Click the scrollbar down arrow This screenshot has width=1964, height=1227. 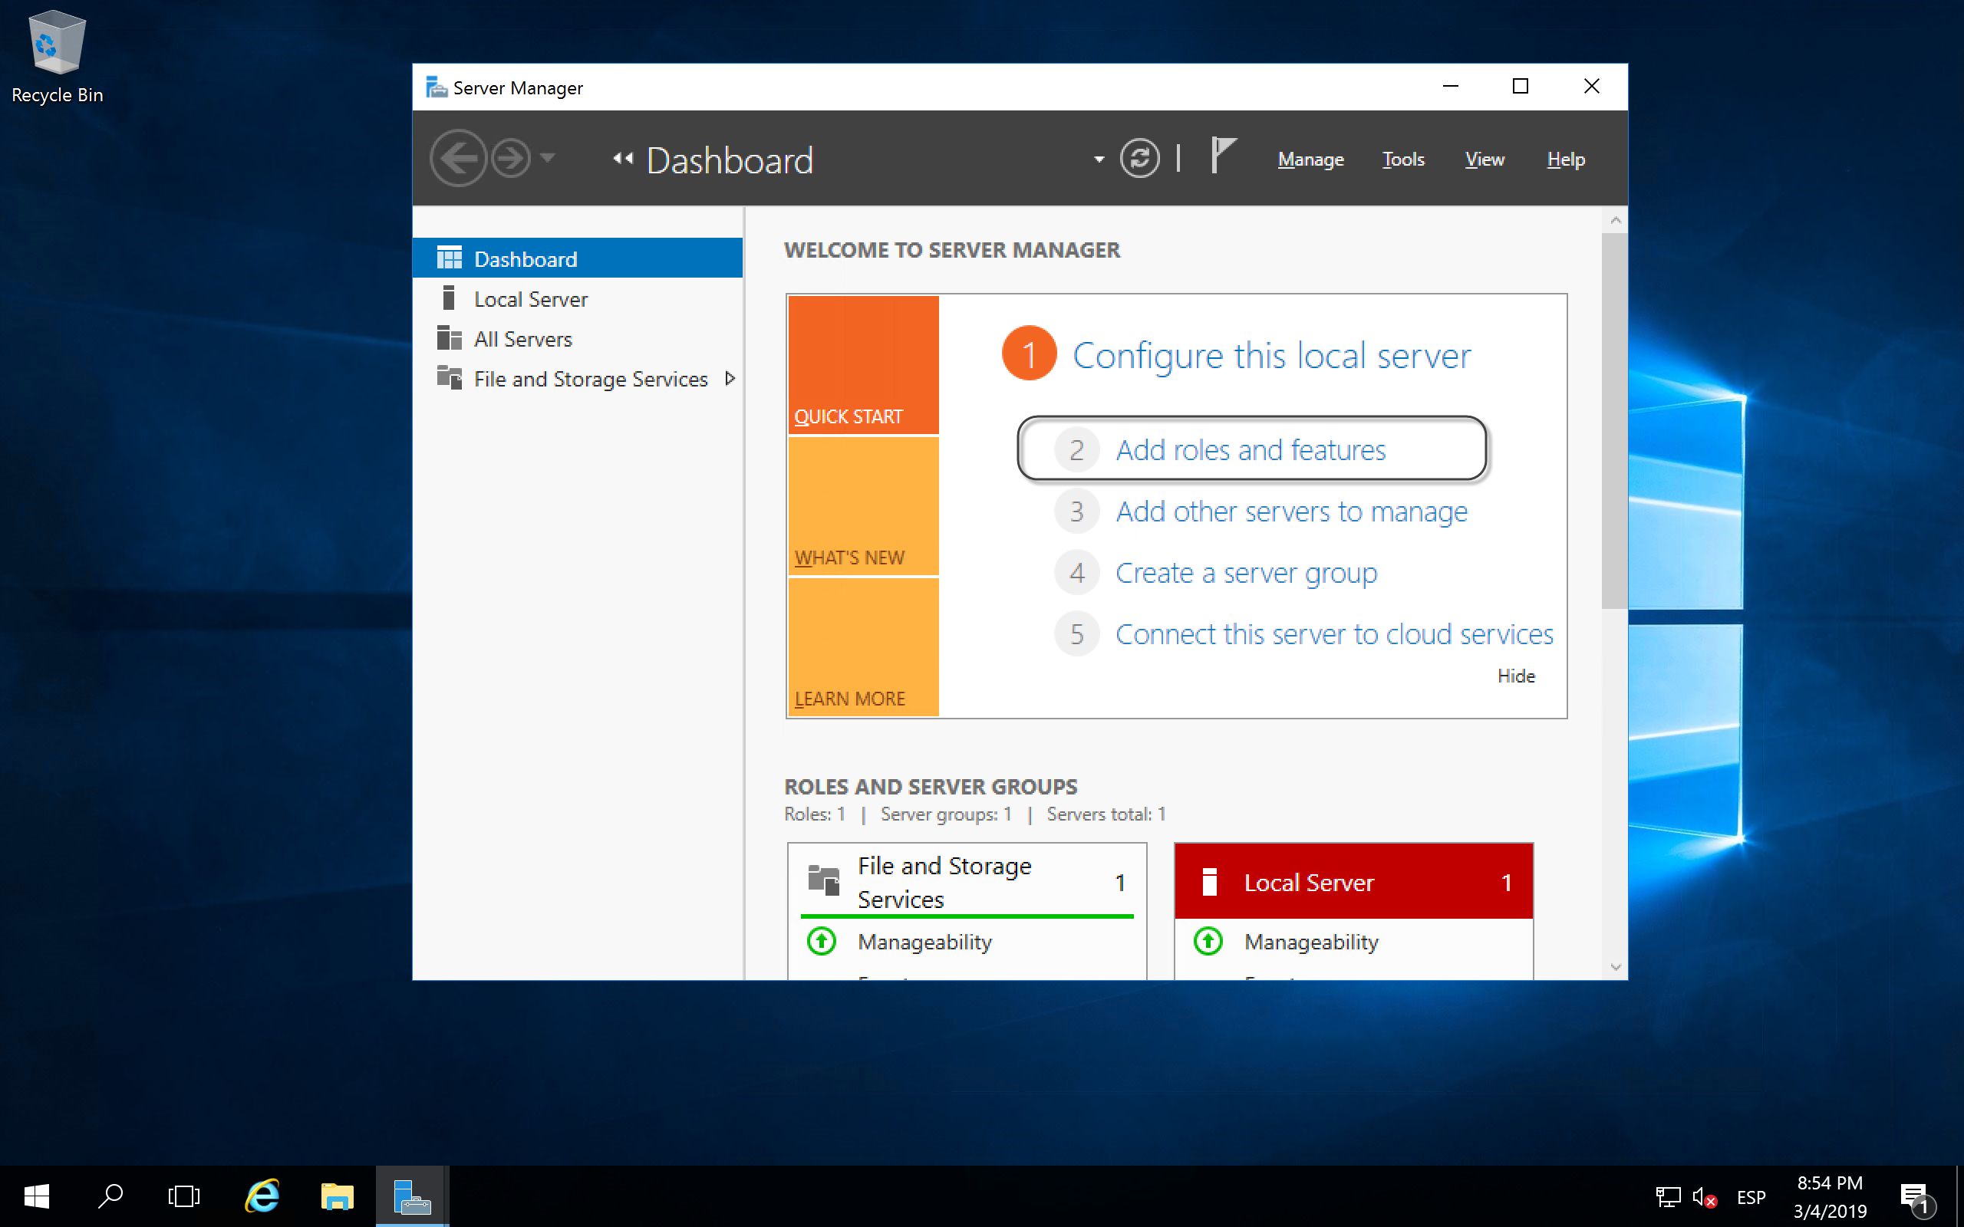coord(1615,967)
